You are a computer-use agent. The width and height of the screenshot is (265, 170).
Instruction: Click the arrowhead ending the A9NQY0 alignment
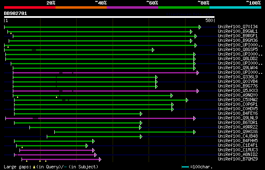tap(172, 95)
